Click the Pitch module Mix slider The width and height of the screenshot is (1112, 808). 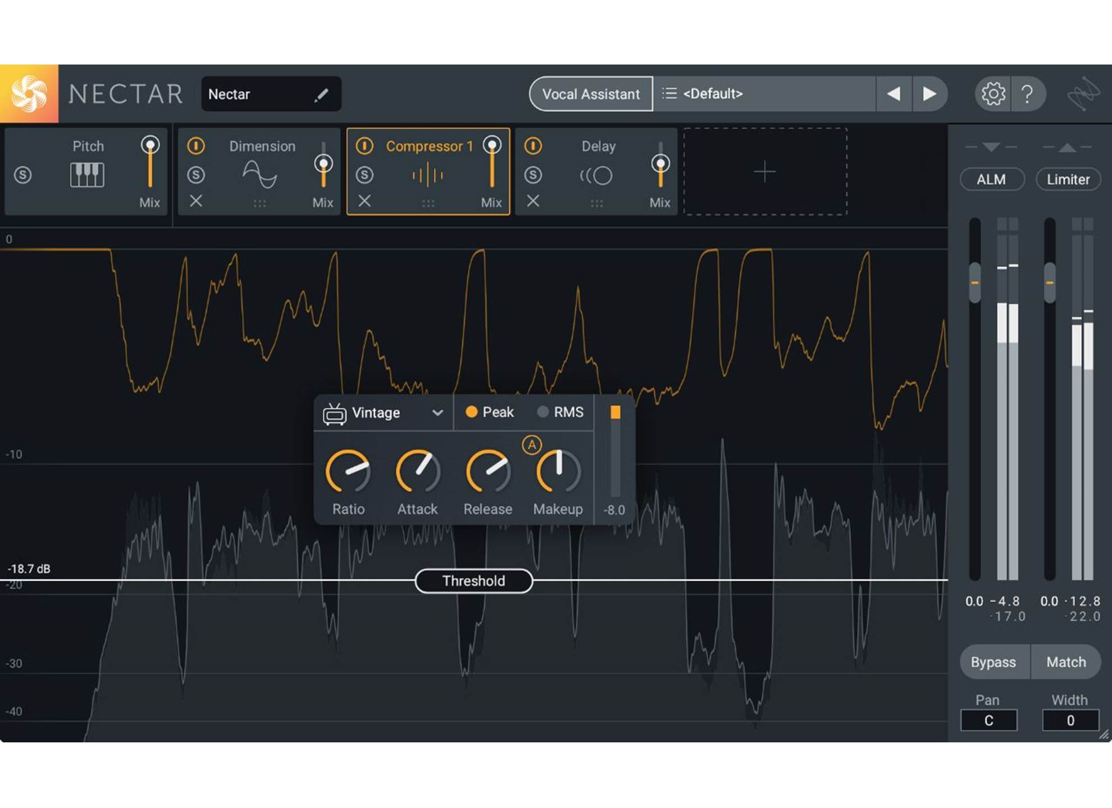150,162
